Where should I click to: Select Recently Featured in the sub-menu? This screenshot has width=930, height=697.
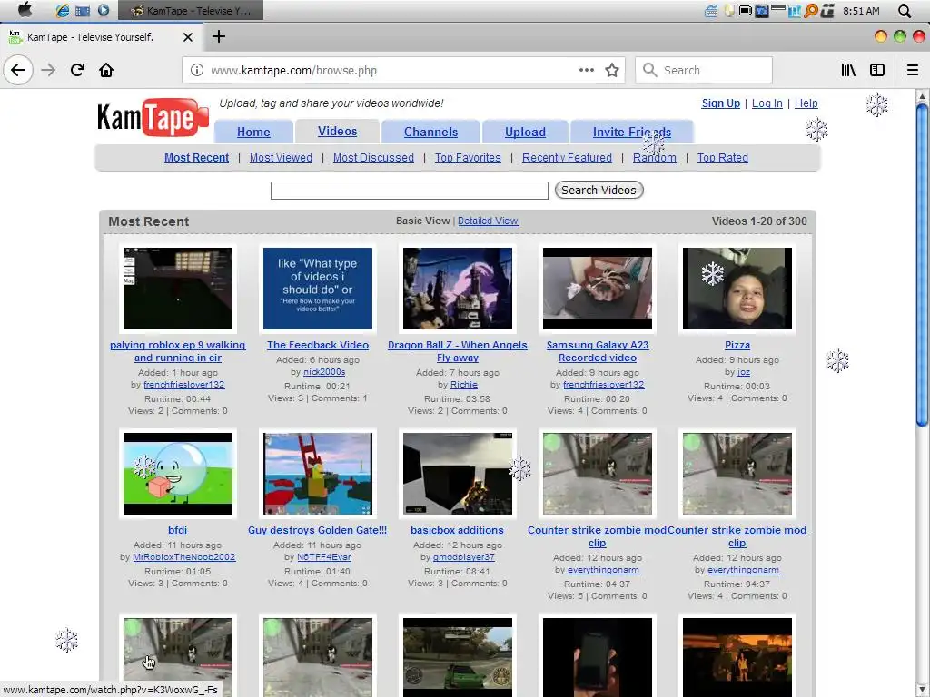pyautogui.click(x=567, y=158)
